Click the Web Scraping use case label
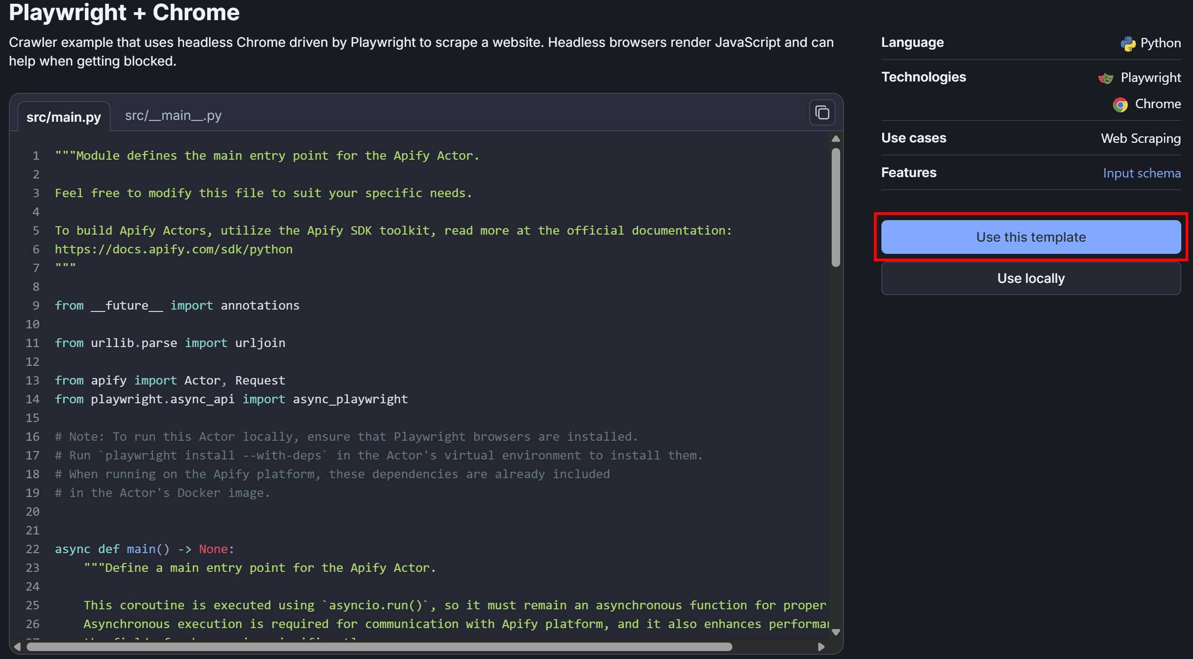 point(1141,138)
